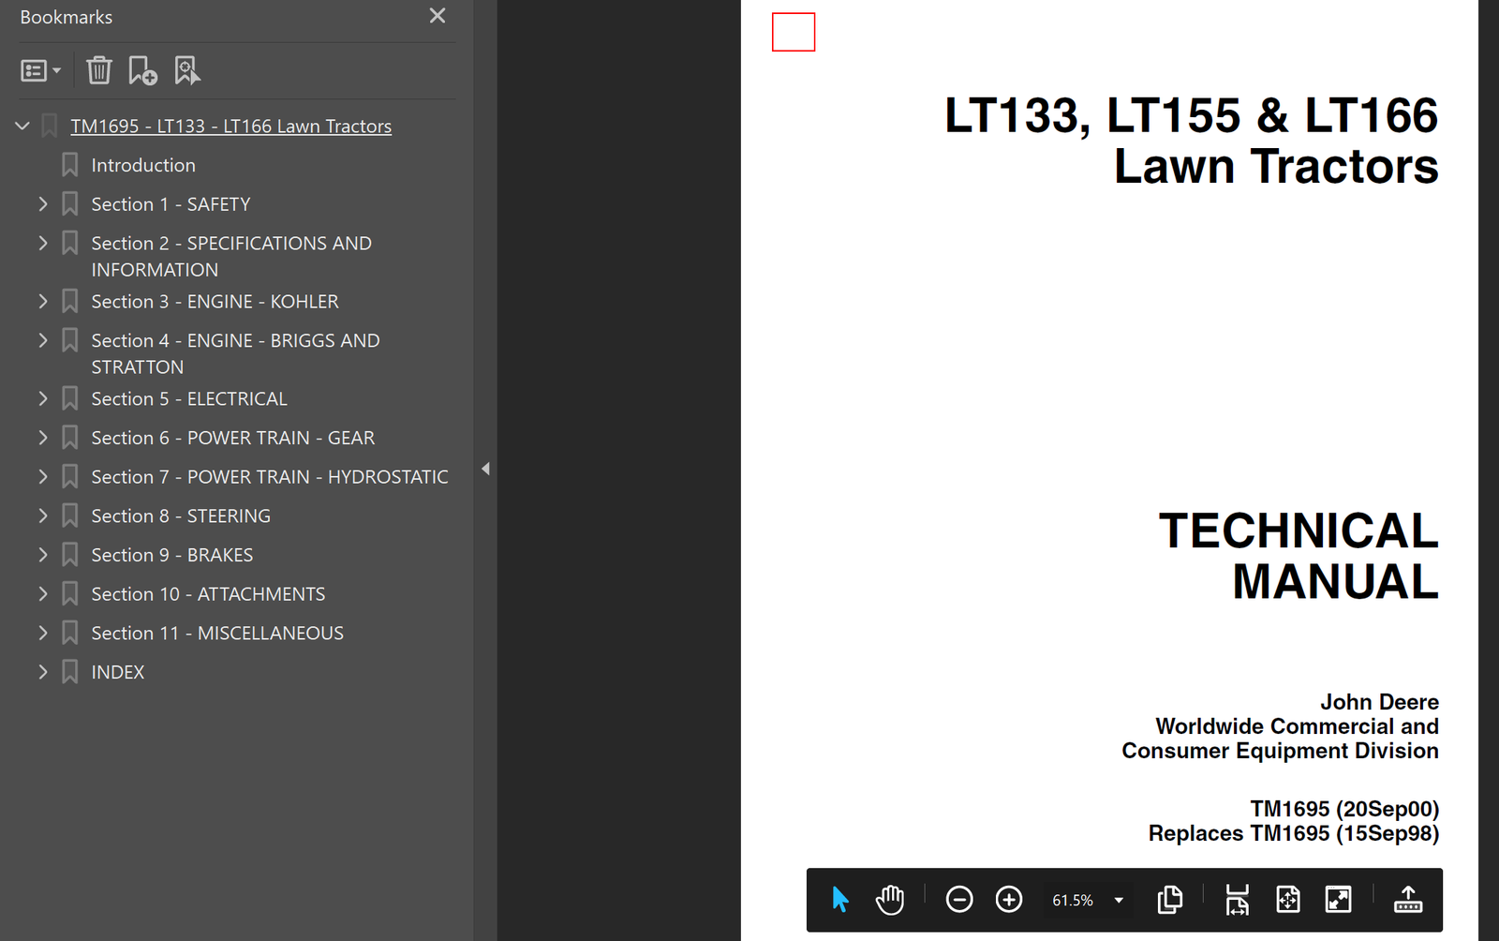The width and height of the screenshot is (1499, 941).
Task: Collapse the TM1695 root bookmark
Action: 22,126
